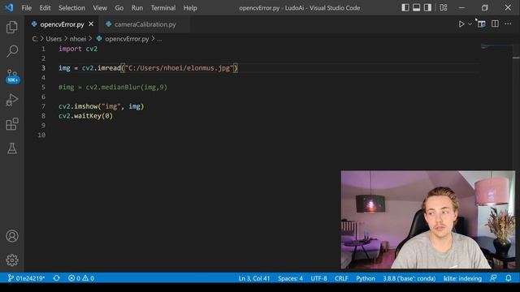Click Ln 3, Col 41 cursor position

pyautogui.click(x=254, y=278)
